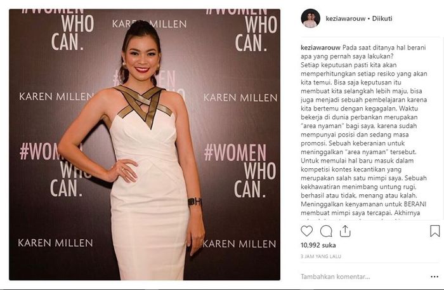This screenshot has width=444, height=290.
Task: Click the bracelet on the woman's wrist
Action: click(194, 202)
